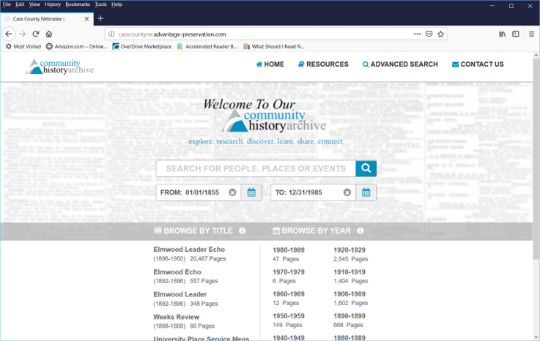This screenshot has width=540, height=341.
Task: Open Elmwood Leader Echo title
Action: [x=189, y=250]
